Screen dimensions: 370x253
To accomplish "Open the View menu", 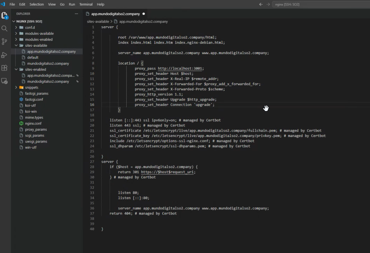I will 52,4.
